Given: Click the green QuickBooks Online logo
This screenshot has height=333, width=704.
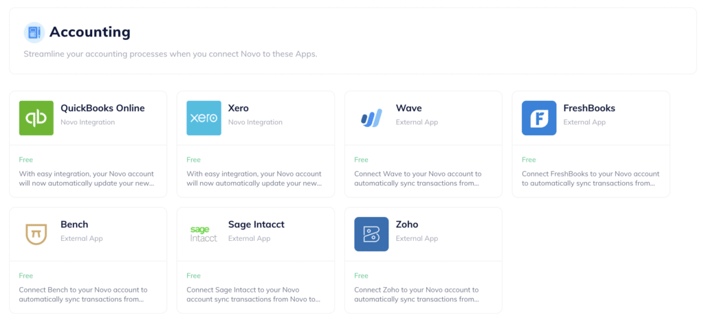Looking at the screenshot, I should [x=36, y=118].
